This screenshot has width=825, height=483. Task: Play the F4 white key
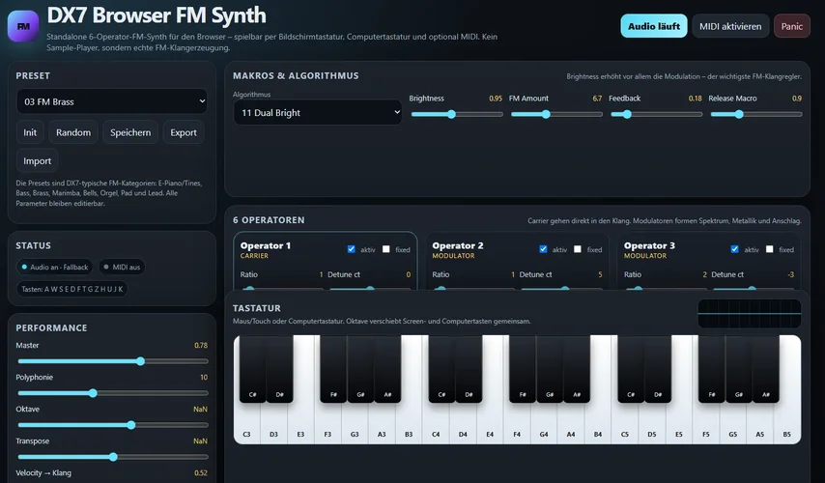[x=517, y=423]
